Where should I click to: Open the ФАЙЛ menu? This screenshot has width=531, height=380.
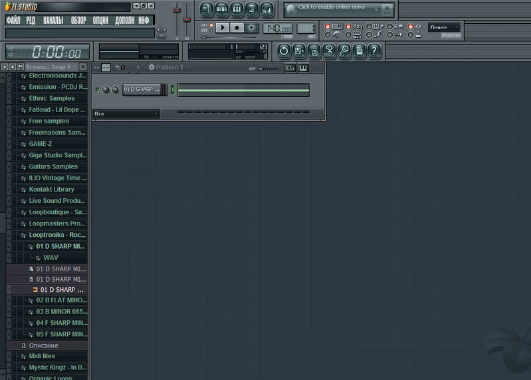click(13, 21)
